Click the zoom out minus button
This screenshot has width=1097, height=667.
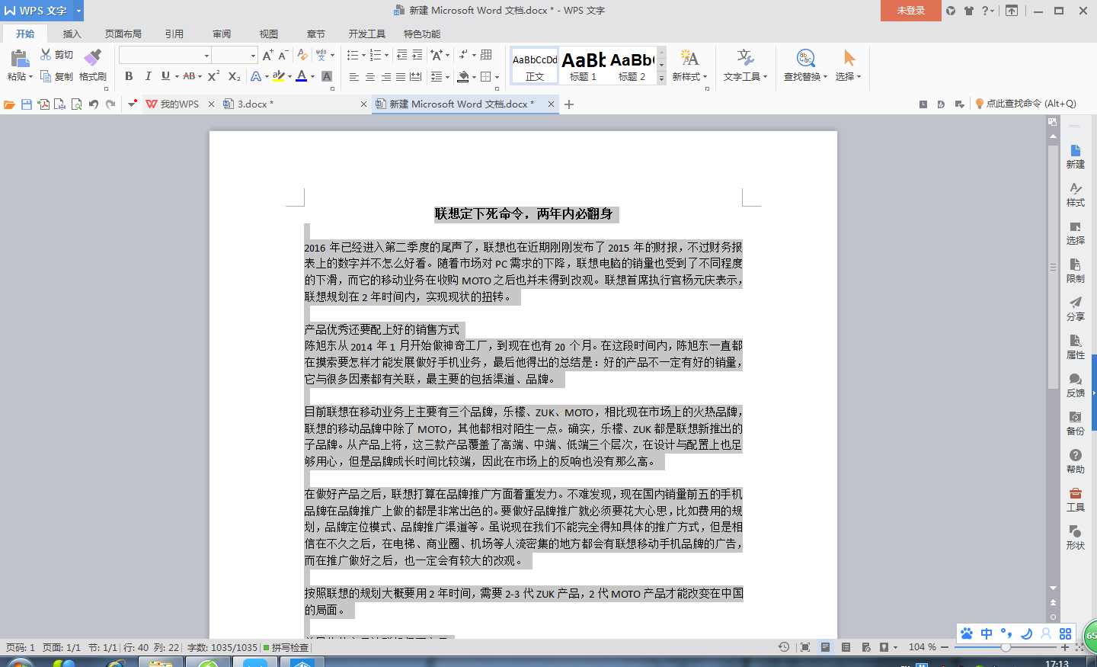[945, 647]
